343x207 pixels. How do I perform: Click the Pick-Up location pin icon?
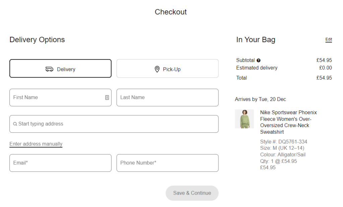(157, 69)
